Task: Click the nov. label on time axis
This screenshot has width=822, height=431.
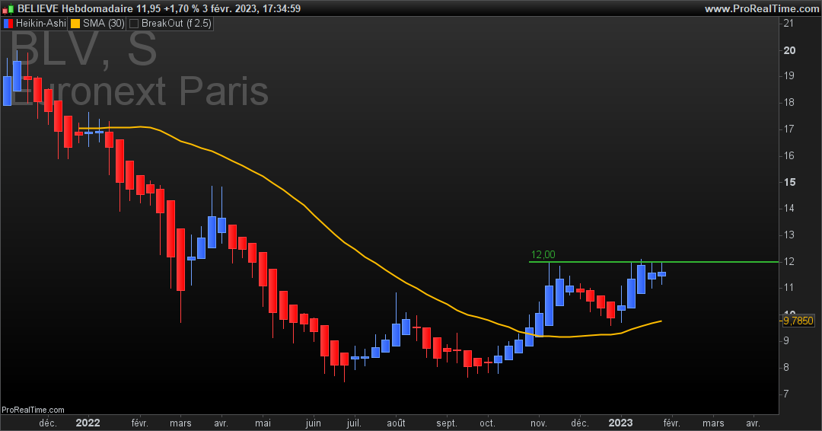Action: pyautogui.click(x=538, y=423)
